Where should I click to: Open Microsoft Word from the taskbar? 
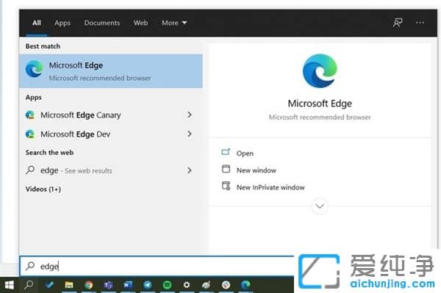pyautogui.click(x=128, y=285)
